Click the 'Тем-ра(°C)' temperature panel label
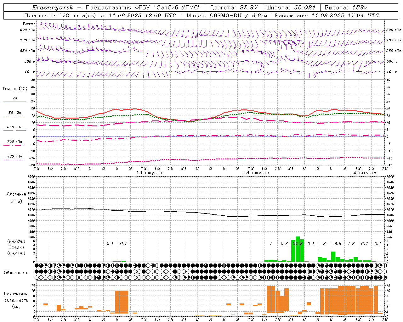 pos(15,89)
